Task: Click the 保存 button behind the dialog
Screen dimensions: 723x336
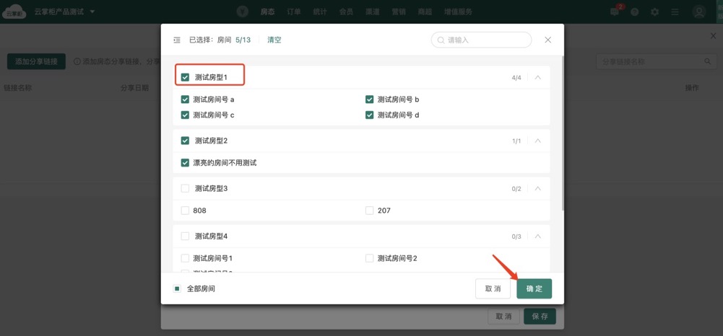Action: [x=540, y=317]
